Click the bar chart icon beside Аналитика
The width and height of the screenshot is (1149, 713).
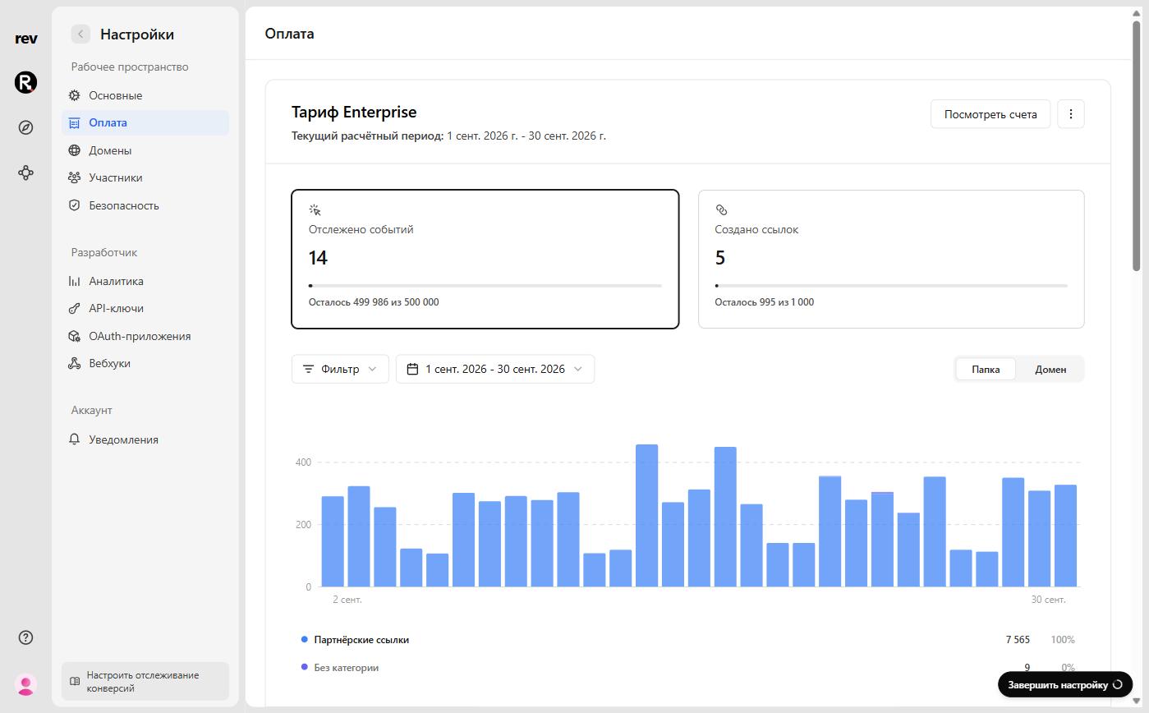(x=75, y=281)
